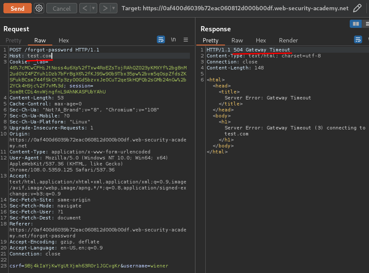Click Accept-Encoding: gzip, deflate header
Screen dimensions: 369x273
pos(54,242)
